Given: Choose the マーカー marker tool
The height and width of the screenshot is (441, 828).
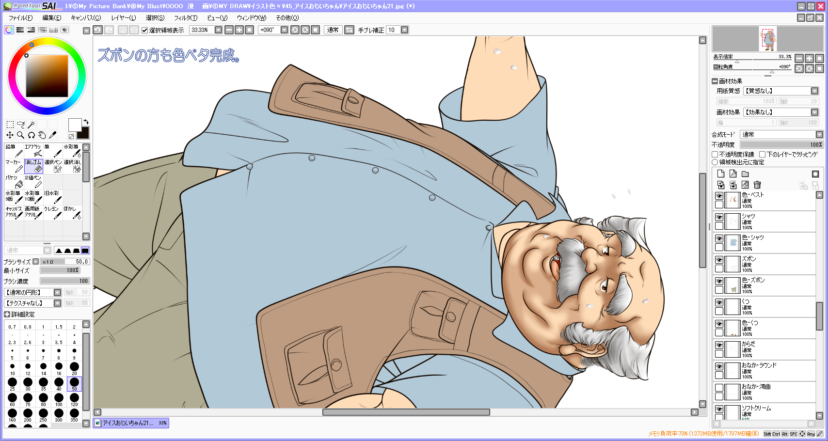Looking at the screenshot, I should click(14, 166).
